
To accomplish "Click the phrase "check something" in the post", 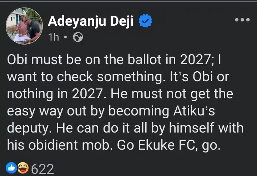I will tap(89, 78).
